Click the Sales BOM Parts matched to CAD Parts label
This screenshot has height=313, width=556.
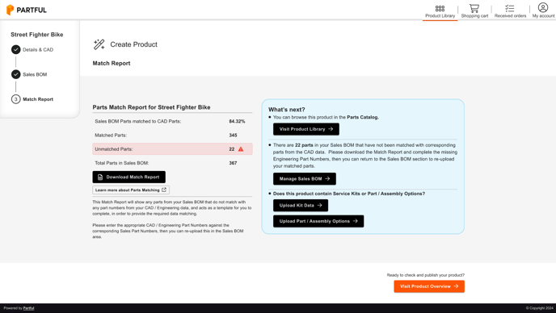point(138,122)
